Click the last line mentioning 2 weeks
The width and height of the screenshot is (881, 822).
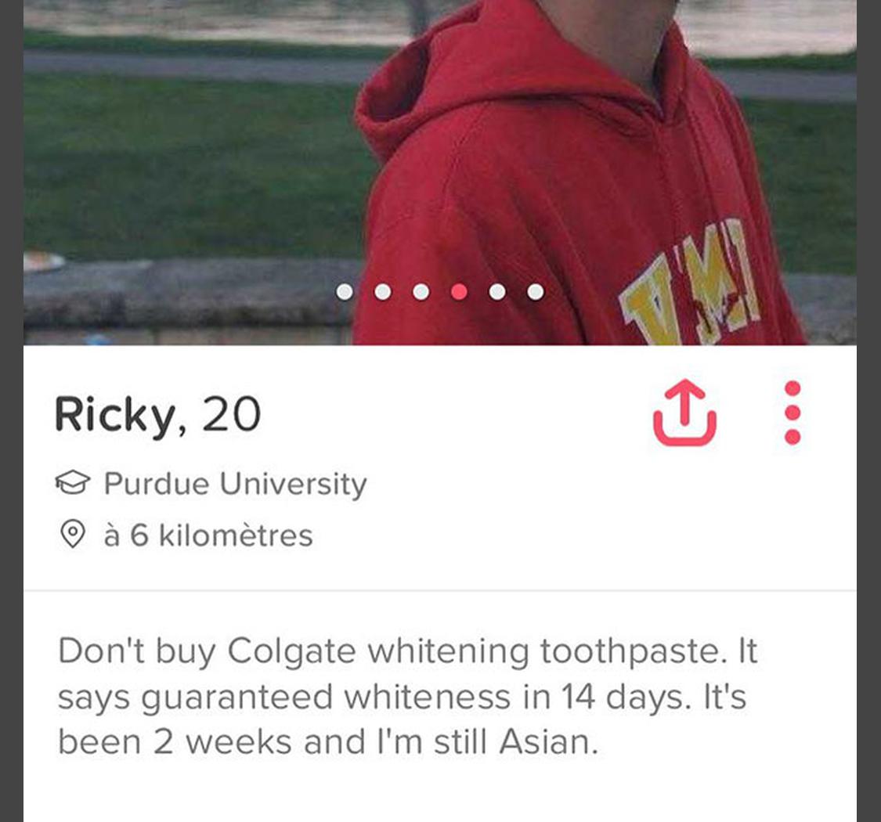click(327, 741)
